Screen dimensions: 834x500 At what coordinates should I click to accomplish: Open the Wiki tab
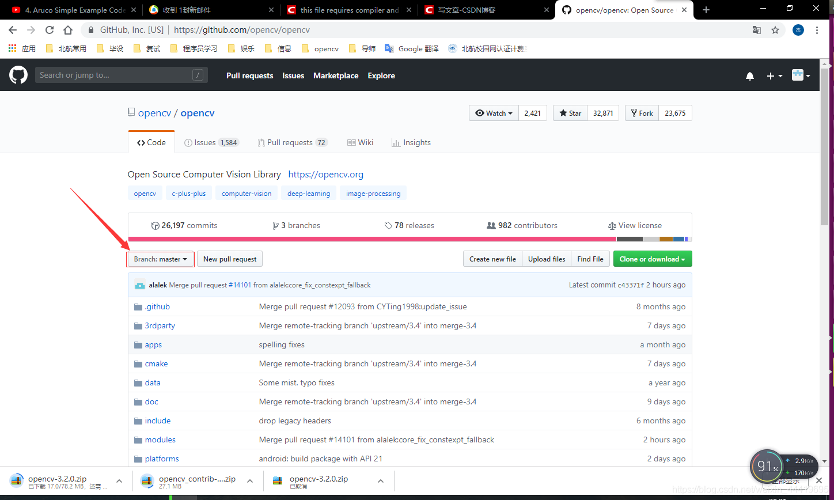pyautogui.click(x=360, y=142)
